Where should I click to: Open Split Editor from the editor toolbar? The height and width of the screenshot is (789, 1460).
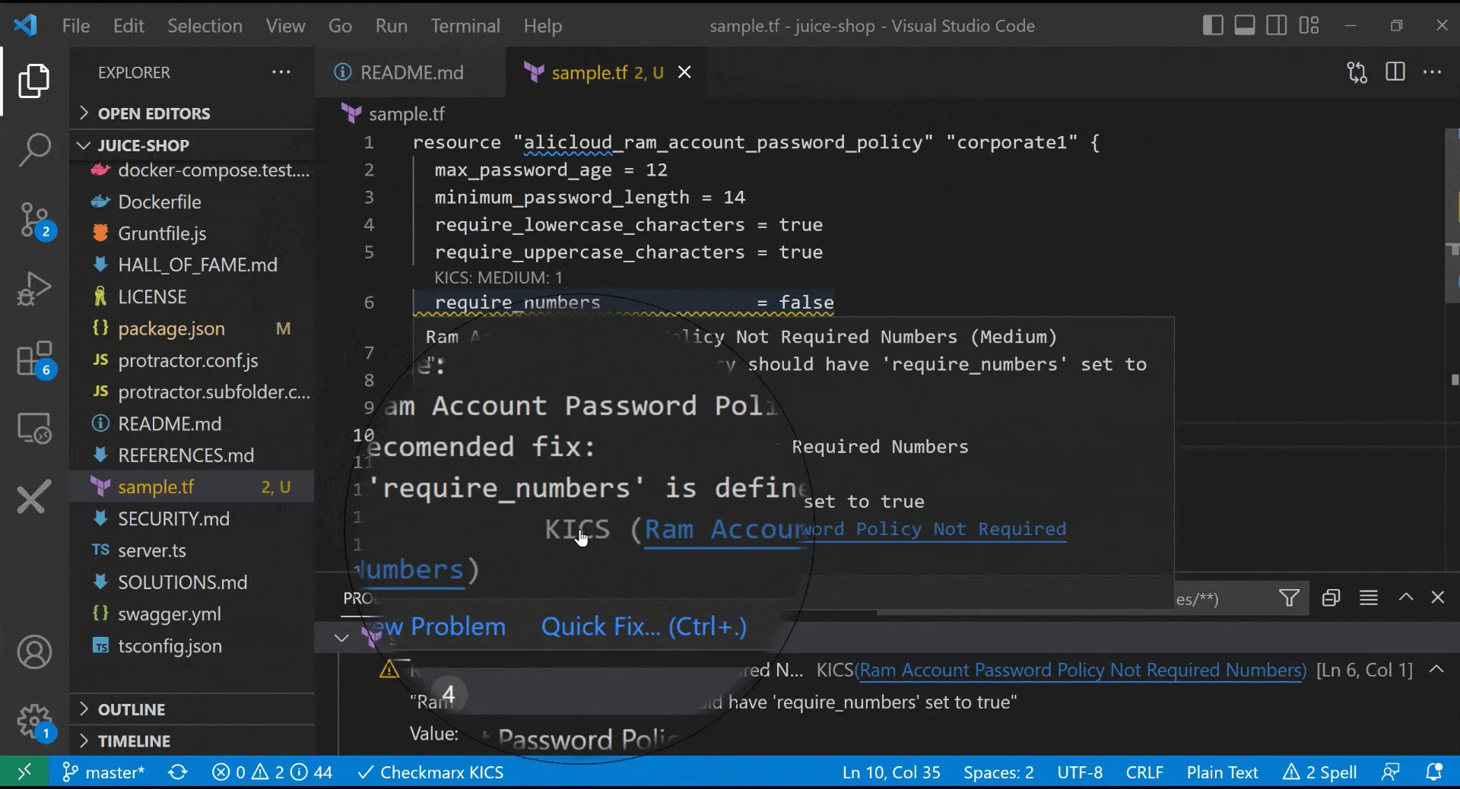click(1396, 72)
